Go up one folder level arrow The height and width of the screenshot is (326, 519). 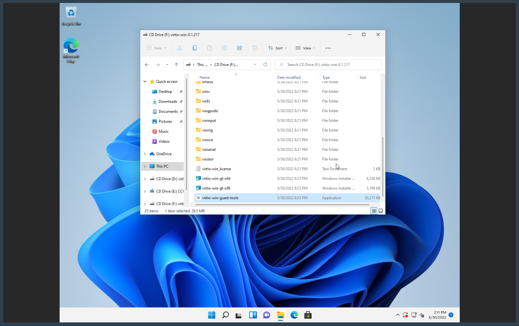coord(177,65)
